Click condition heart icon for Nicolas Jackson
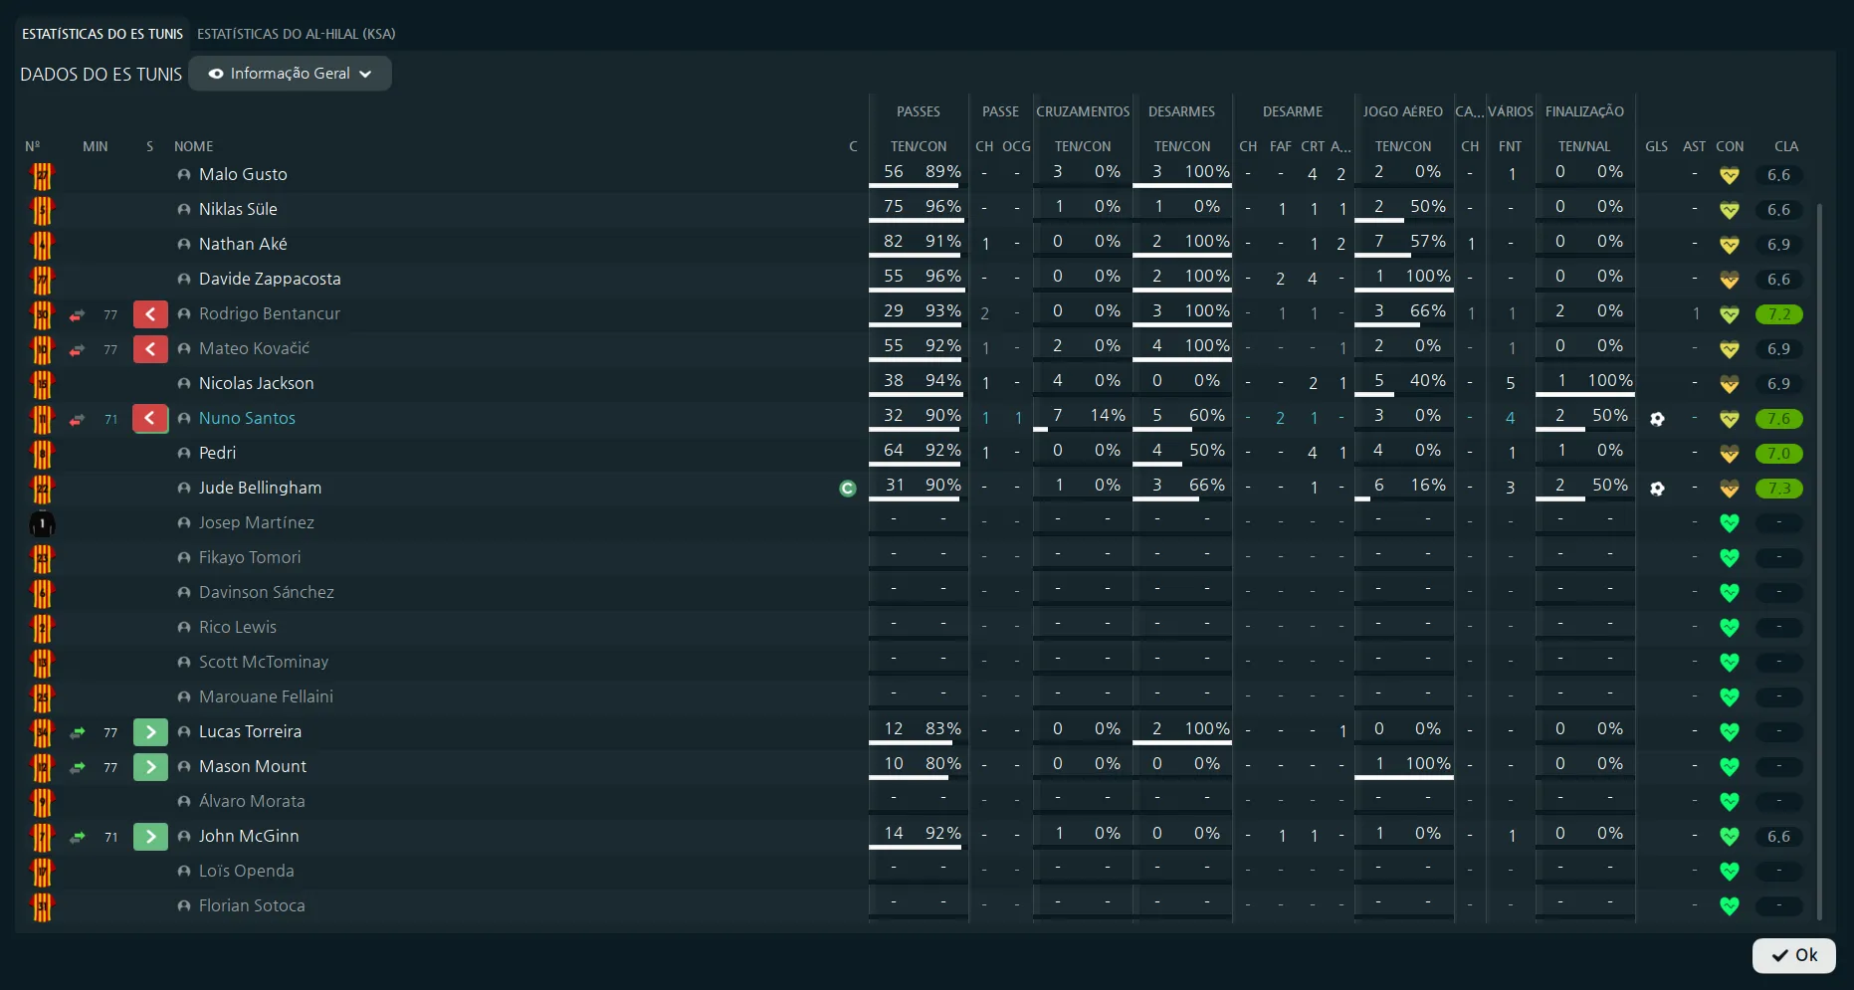This screenshot has width=1854, height=990. click(1730, 385)
